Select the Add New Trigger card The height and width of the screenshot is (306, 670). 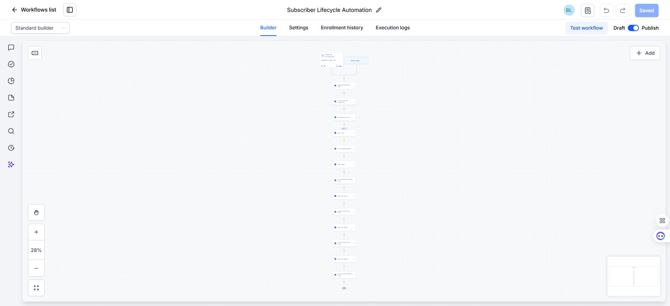356,61
